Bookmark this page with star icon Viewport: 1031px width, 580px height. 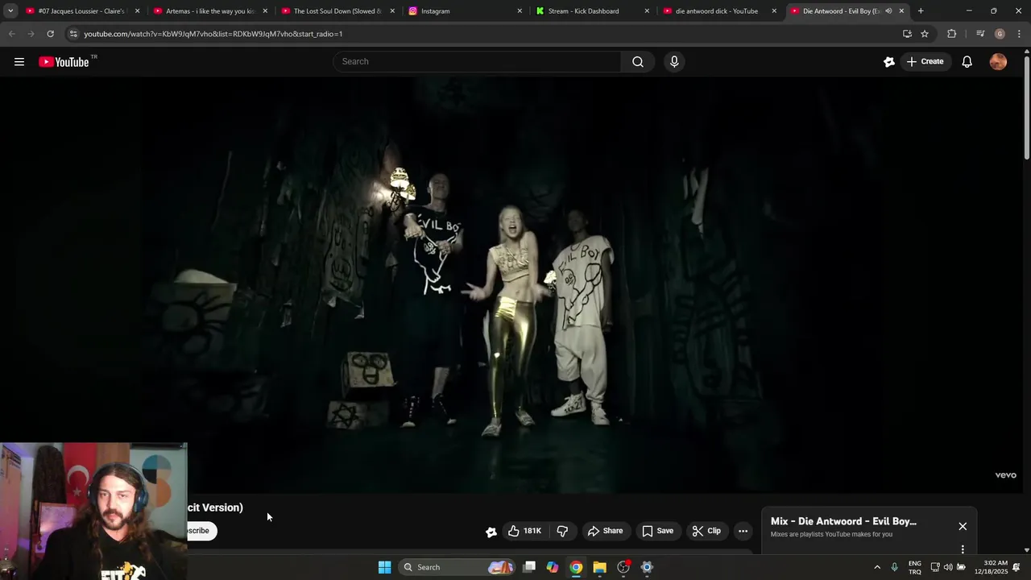(x=925, y=34)
